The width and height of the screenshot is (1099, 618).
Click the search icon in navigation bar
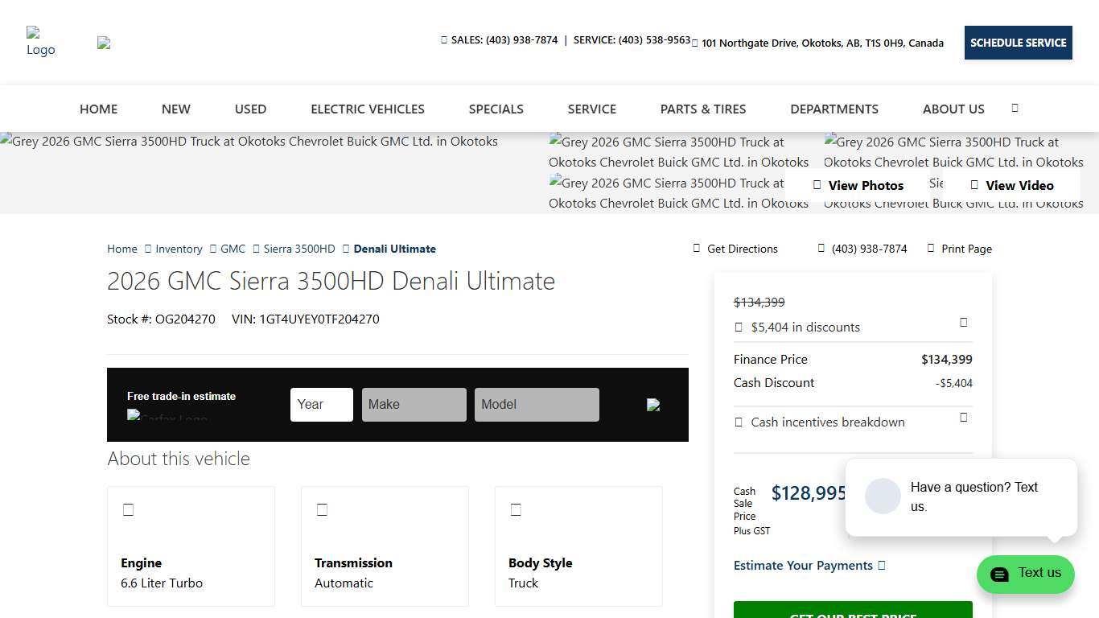pyautogui.click(x=1015, y=108)
